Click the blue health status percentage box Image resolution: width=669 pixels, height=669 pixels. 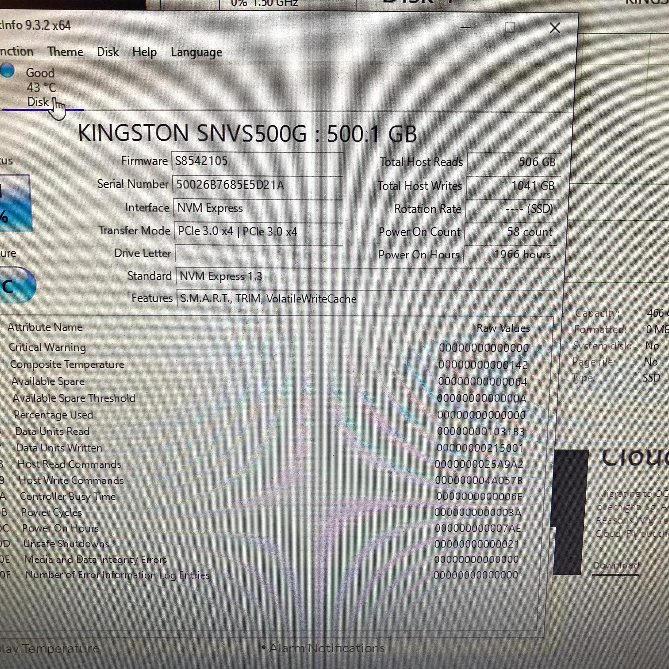click(x=16, y=203)
